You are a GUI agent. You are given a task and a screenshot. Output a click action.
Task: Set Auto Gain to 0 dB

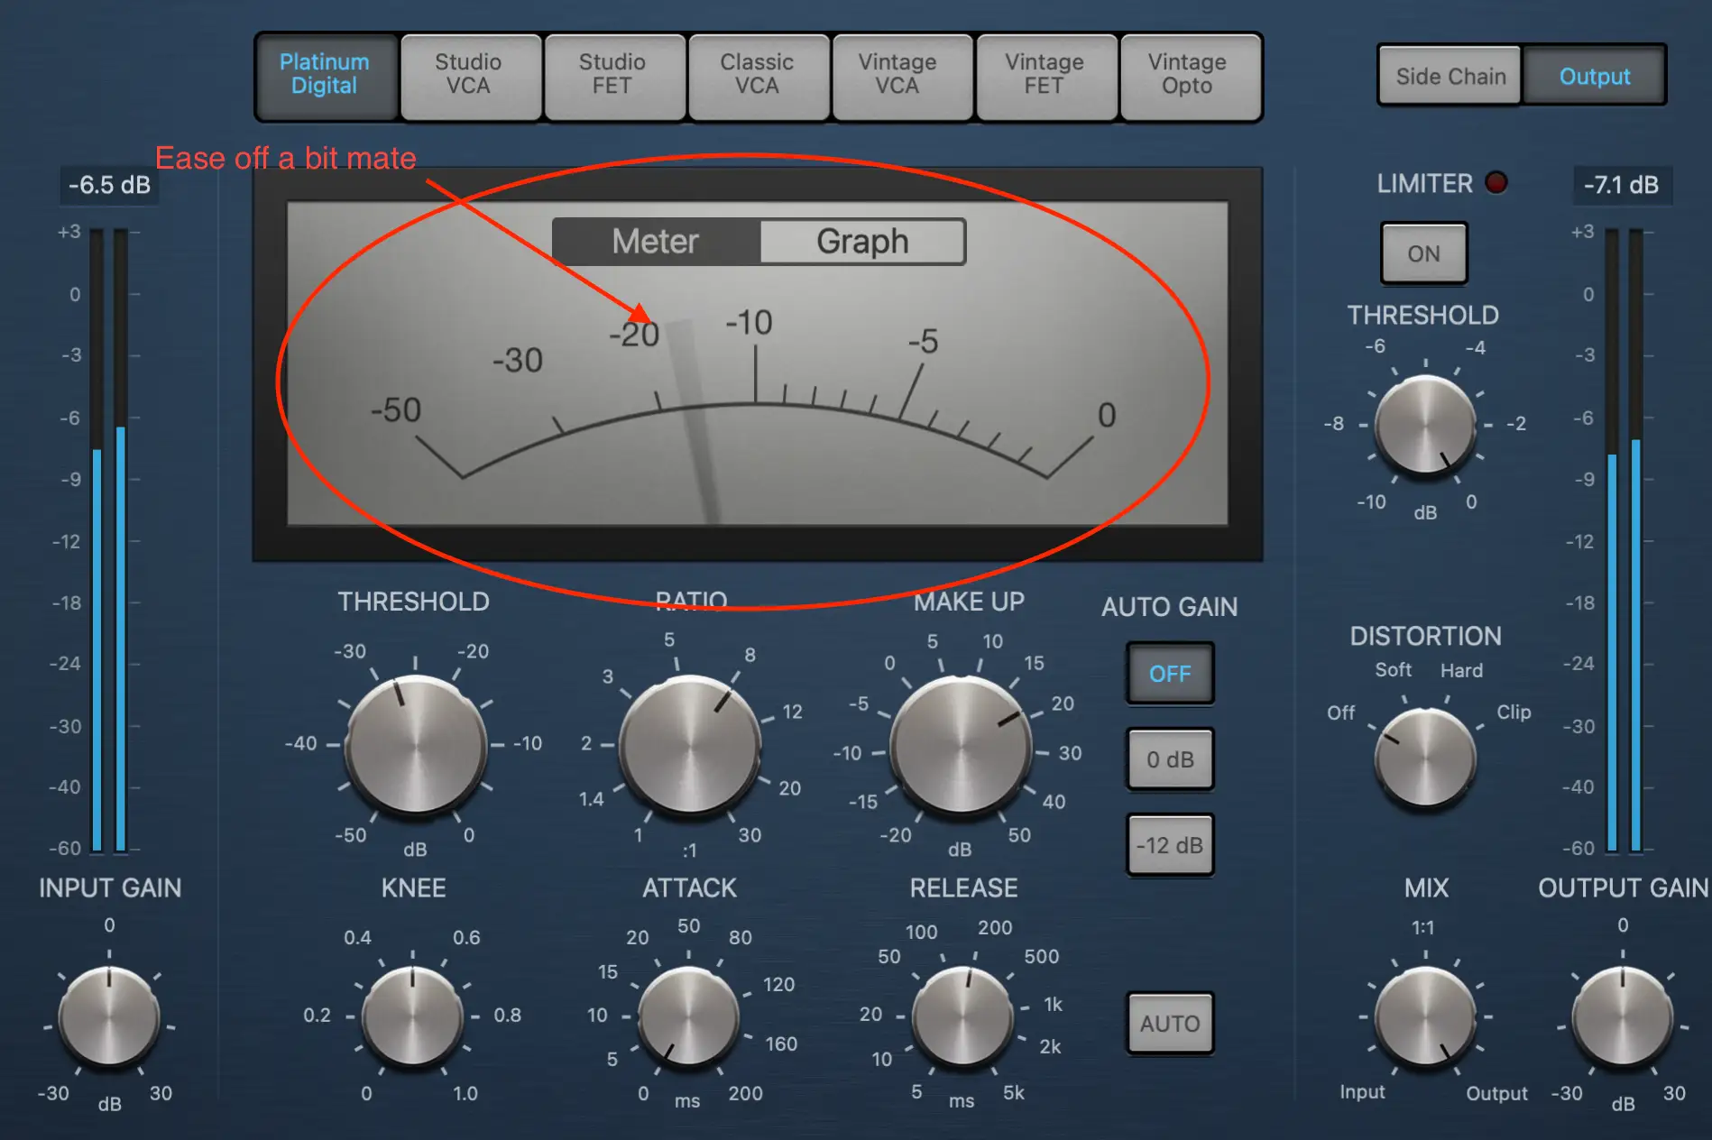pos(1170,759)
